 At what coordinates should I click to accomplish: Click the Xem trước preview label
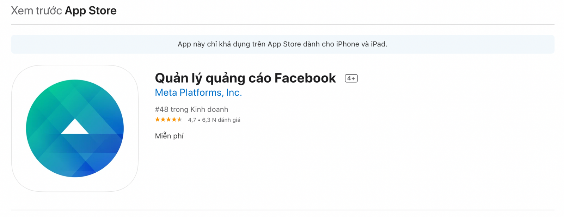point(36,11)
